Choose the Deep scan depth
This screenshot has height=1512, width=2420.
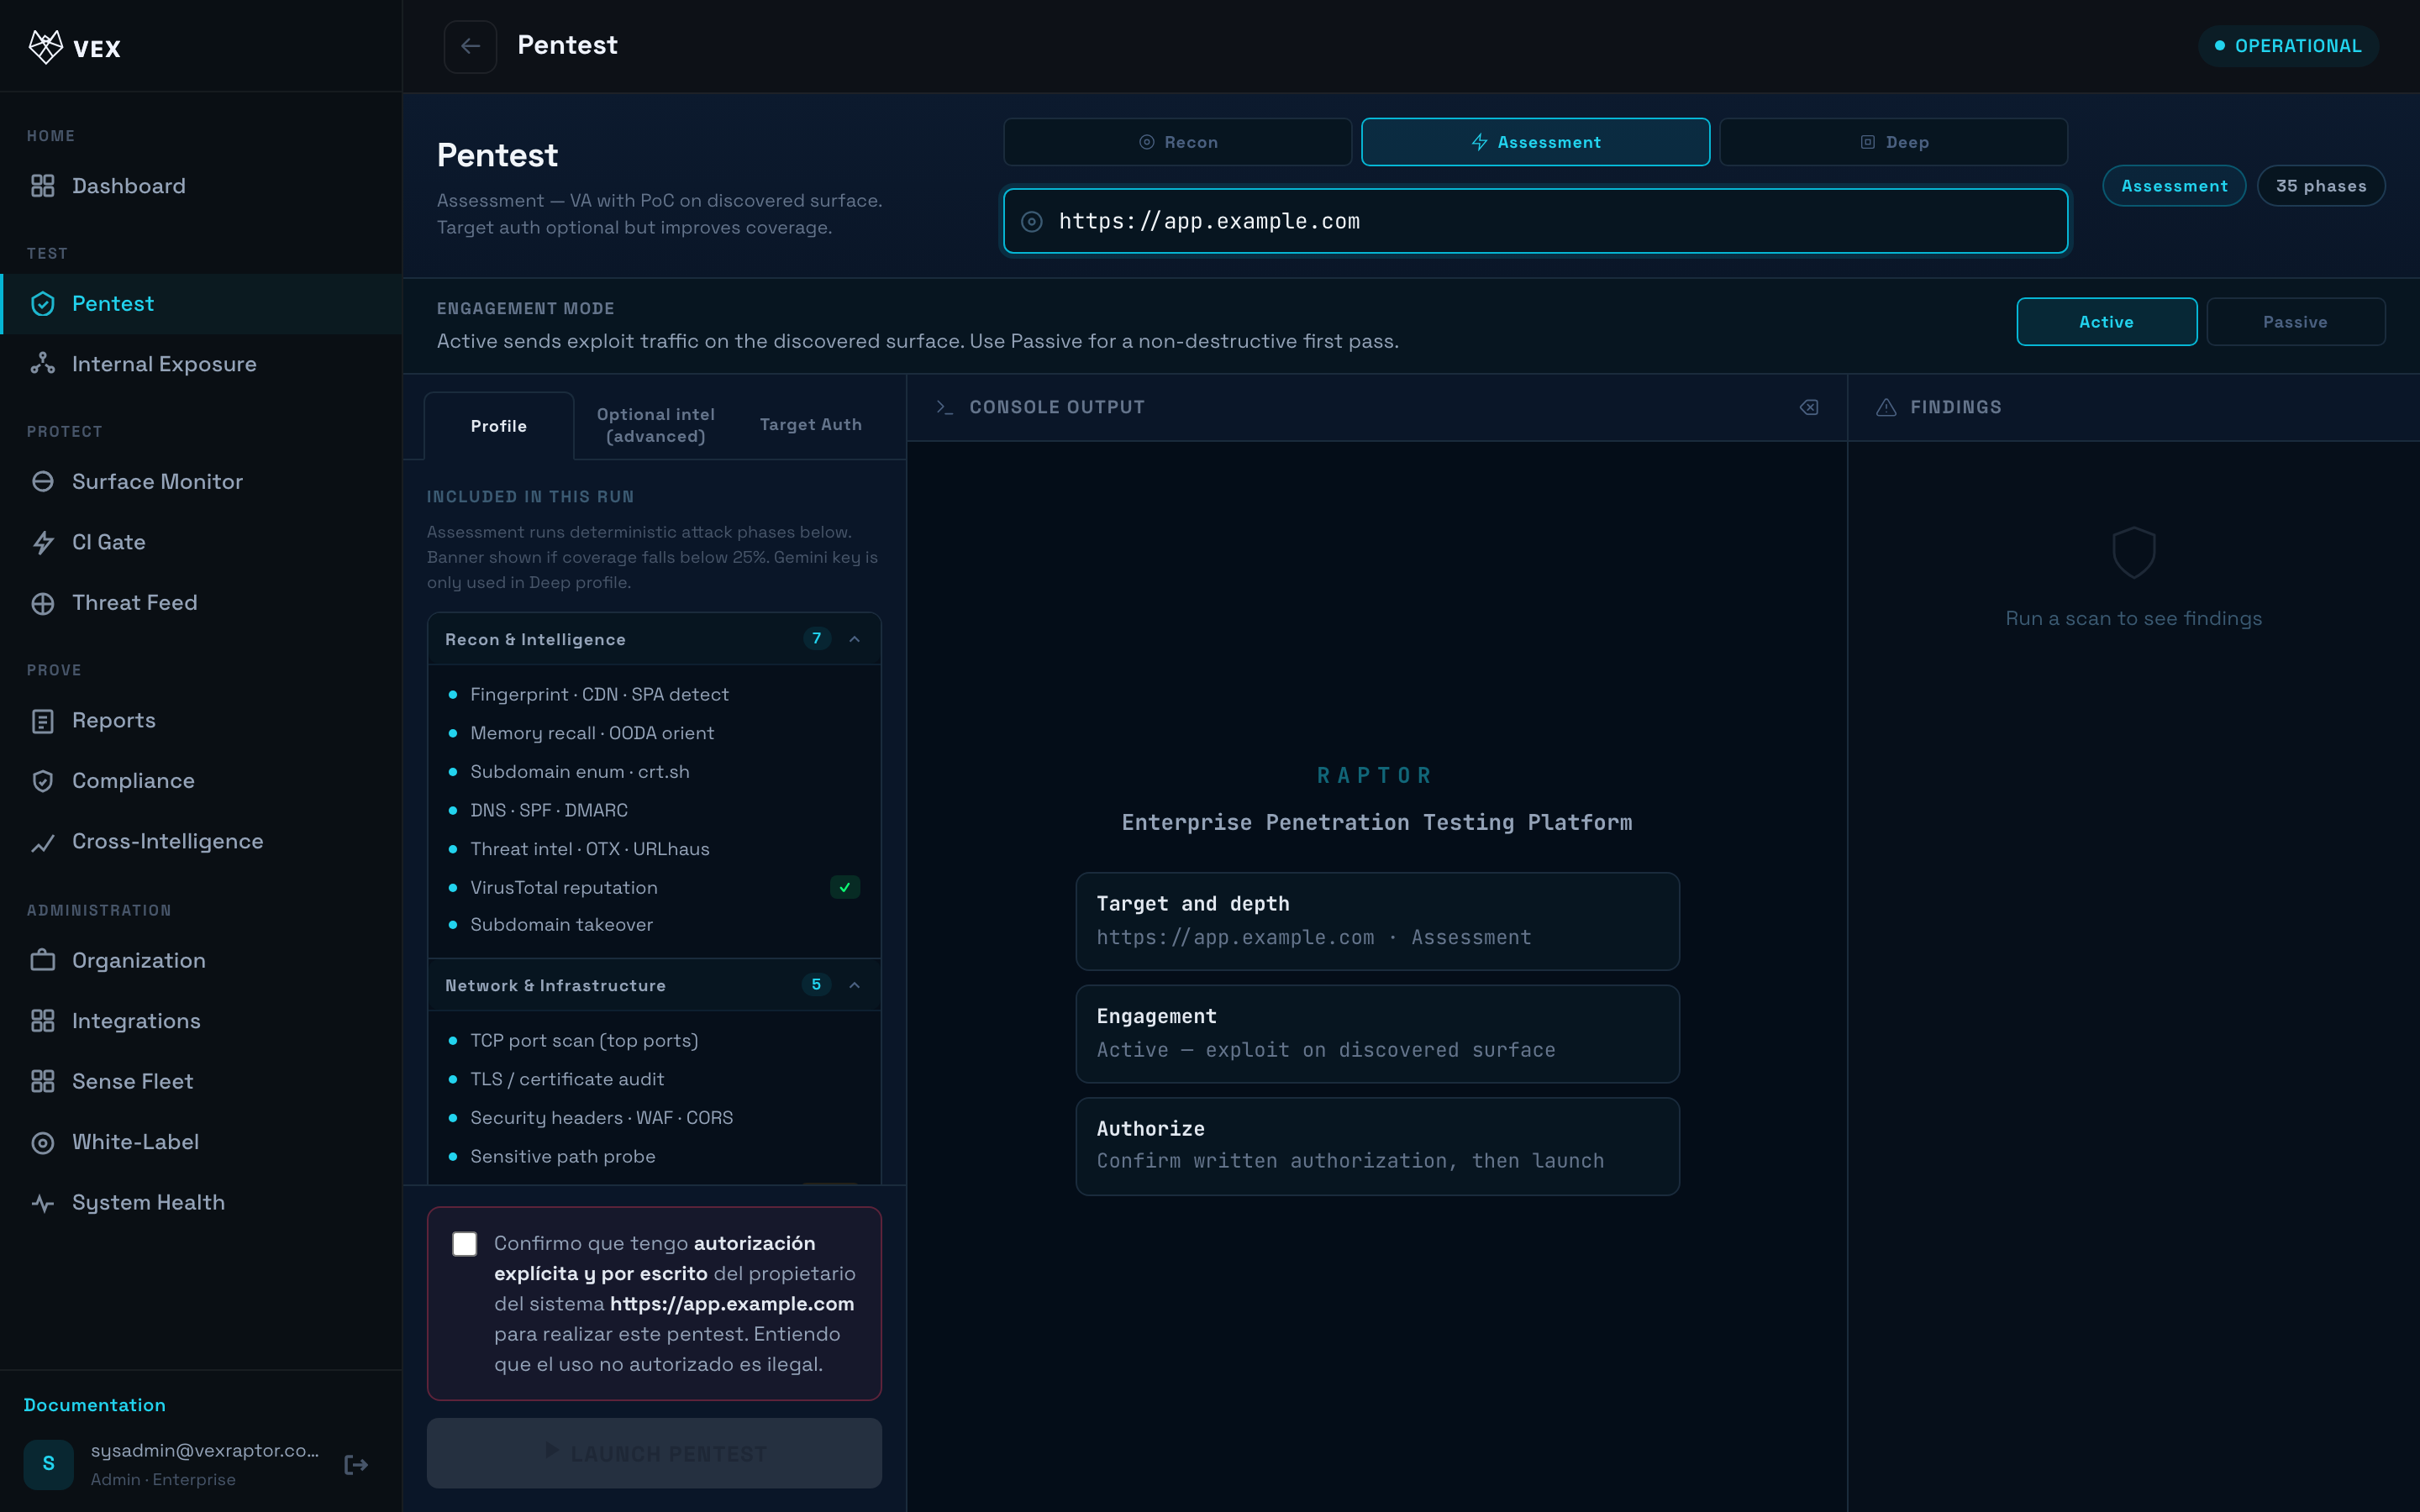[x=1893, y=142]
